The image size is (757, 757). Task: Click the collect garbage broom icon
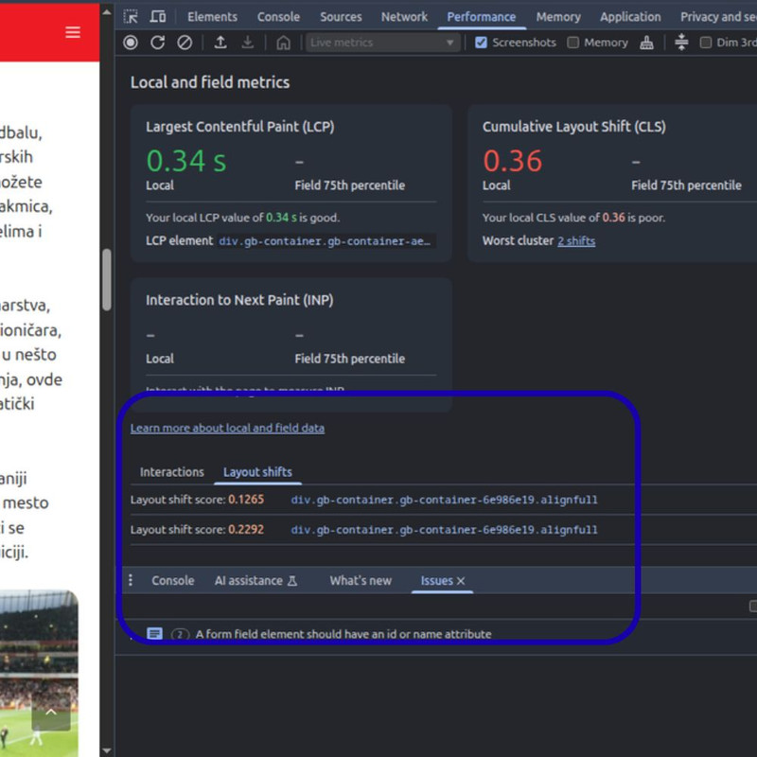[x=646, y=43]
